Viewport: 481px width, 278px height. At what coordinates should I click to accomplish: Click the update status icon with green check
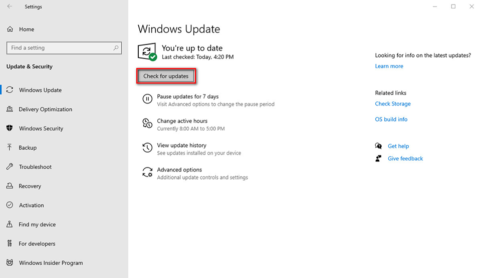[x=147, y=51]
